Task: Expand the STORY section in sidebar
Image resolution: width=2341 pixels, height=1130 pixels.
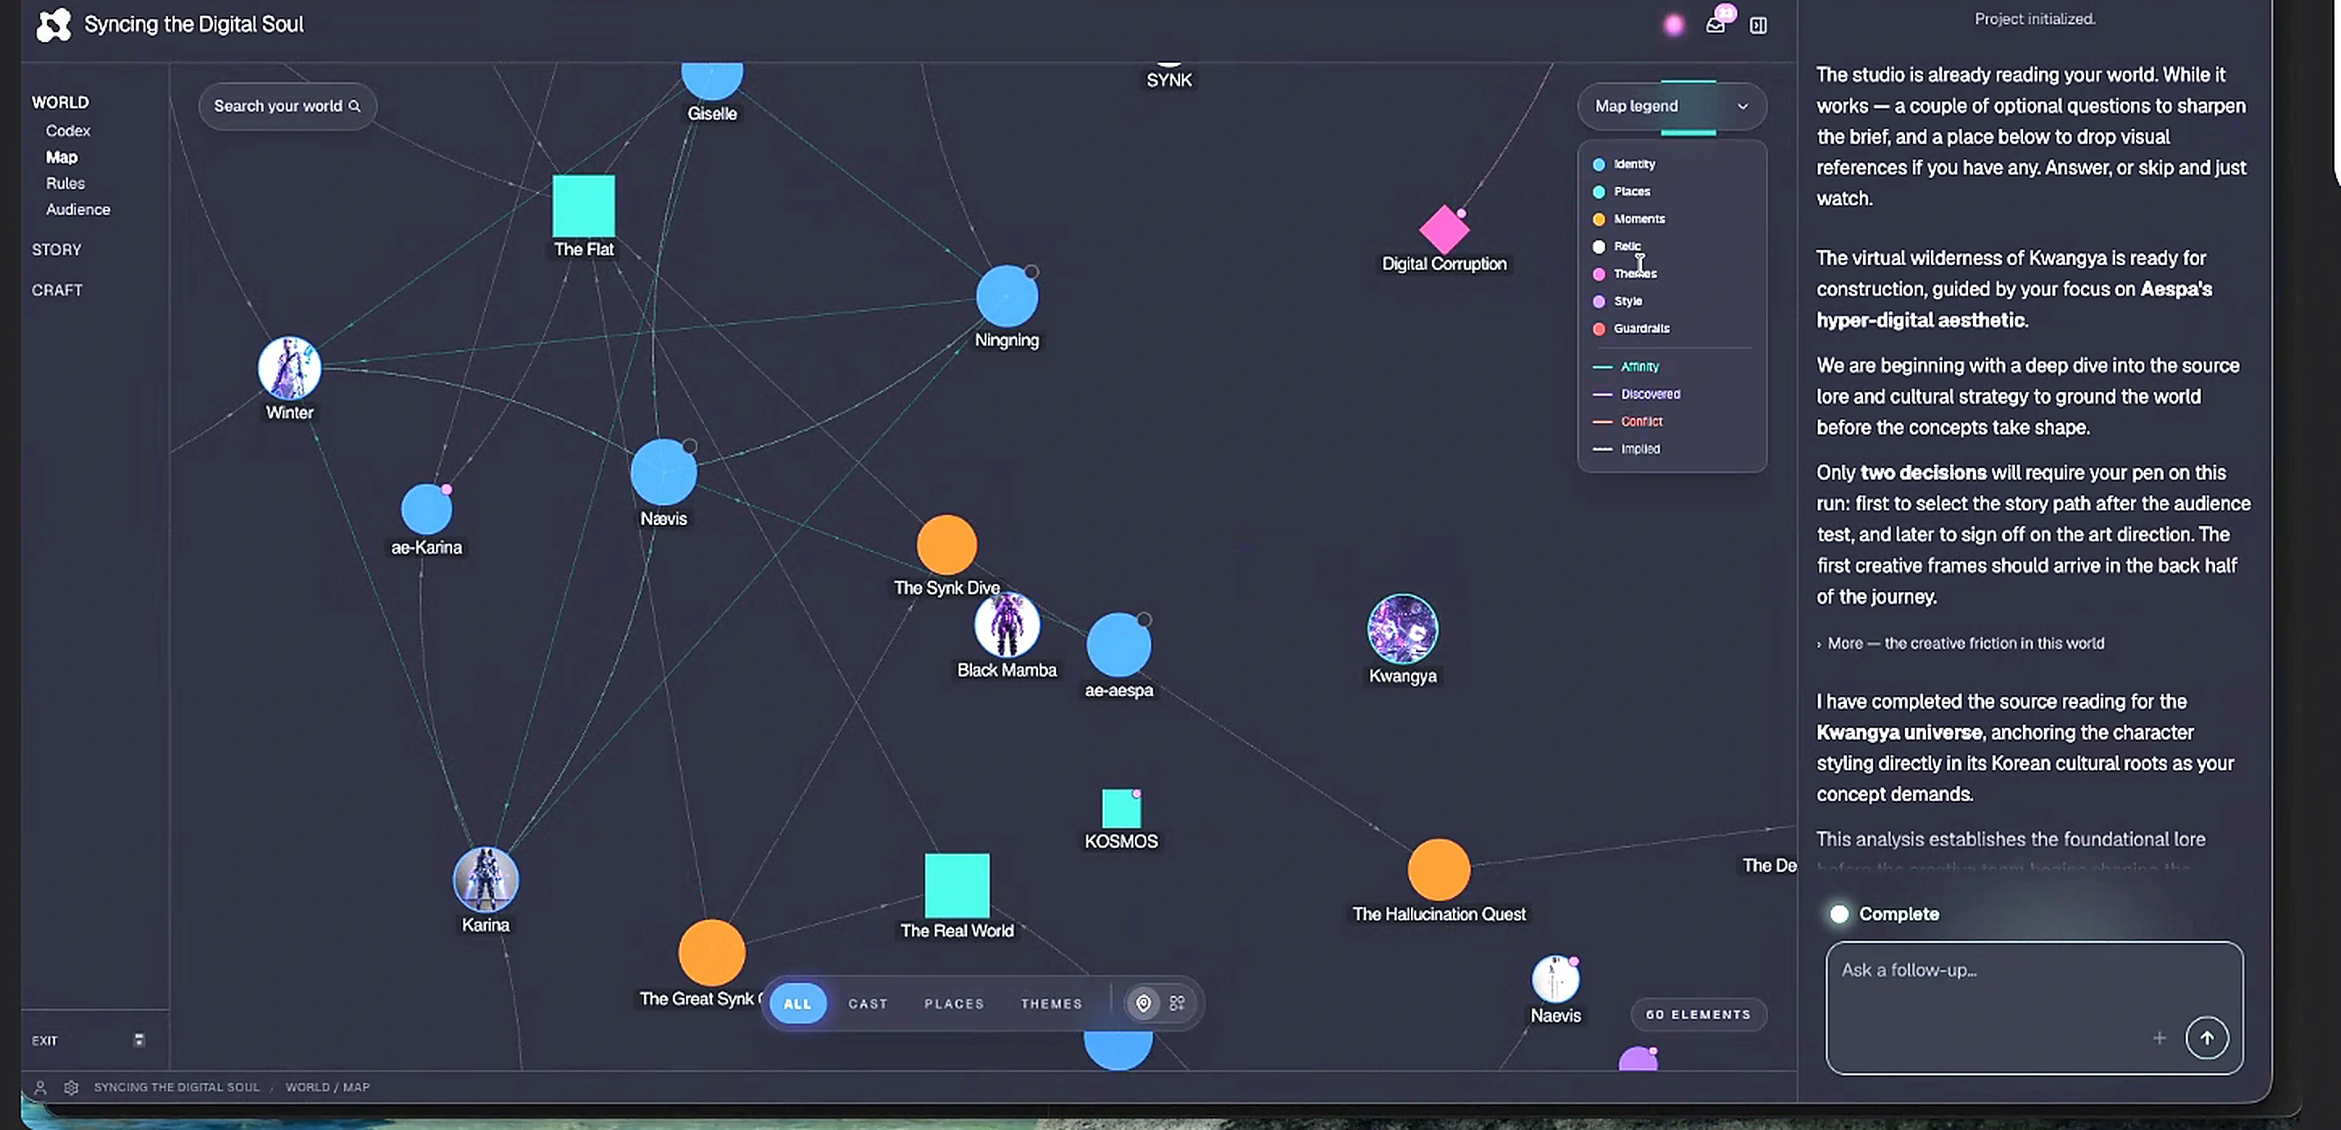Action: [x=57, y=249]
